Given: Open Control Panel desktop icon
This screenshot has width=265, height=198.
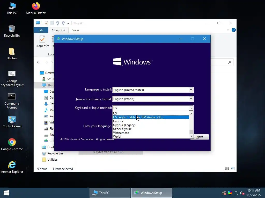Looking at the screenshot, I should point(12,122).
